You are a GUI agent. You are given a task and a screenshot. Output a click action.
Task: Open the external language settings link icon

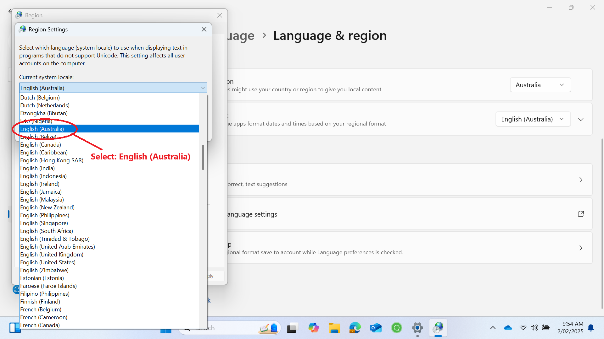(x=581, y=214)
